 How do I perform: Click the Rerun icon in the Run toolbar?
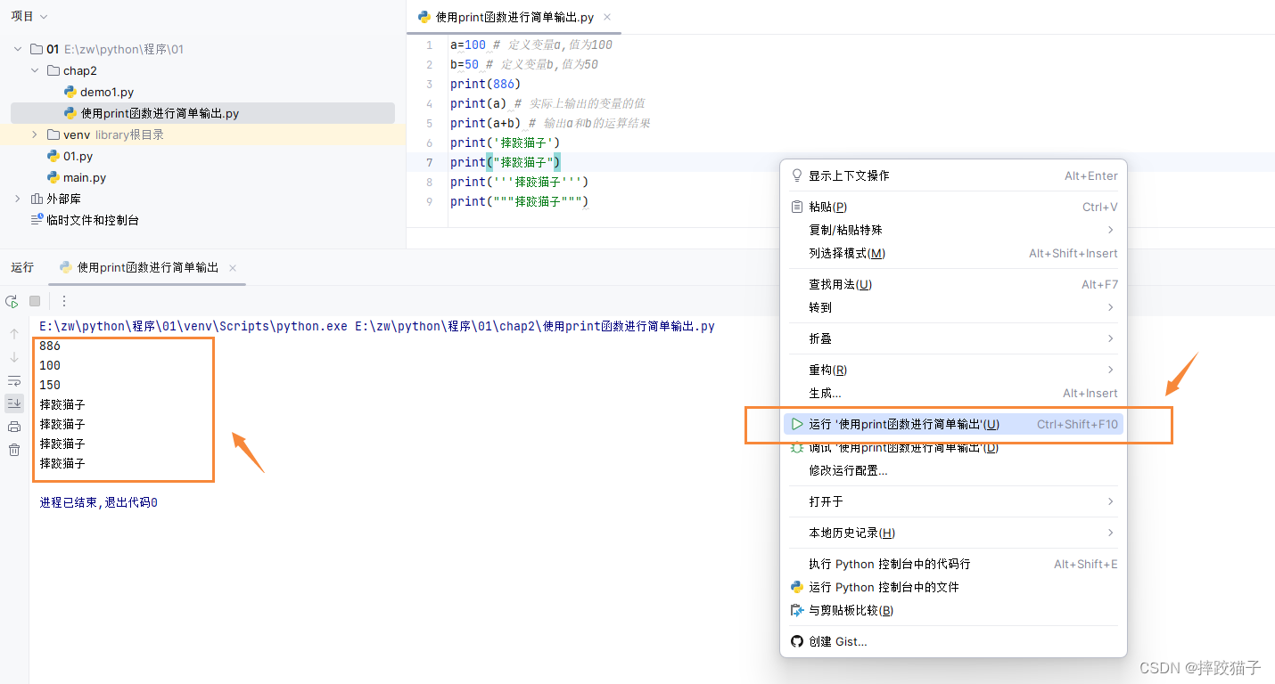point(12,301)
